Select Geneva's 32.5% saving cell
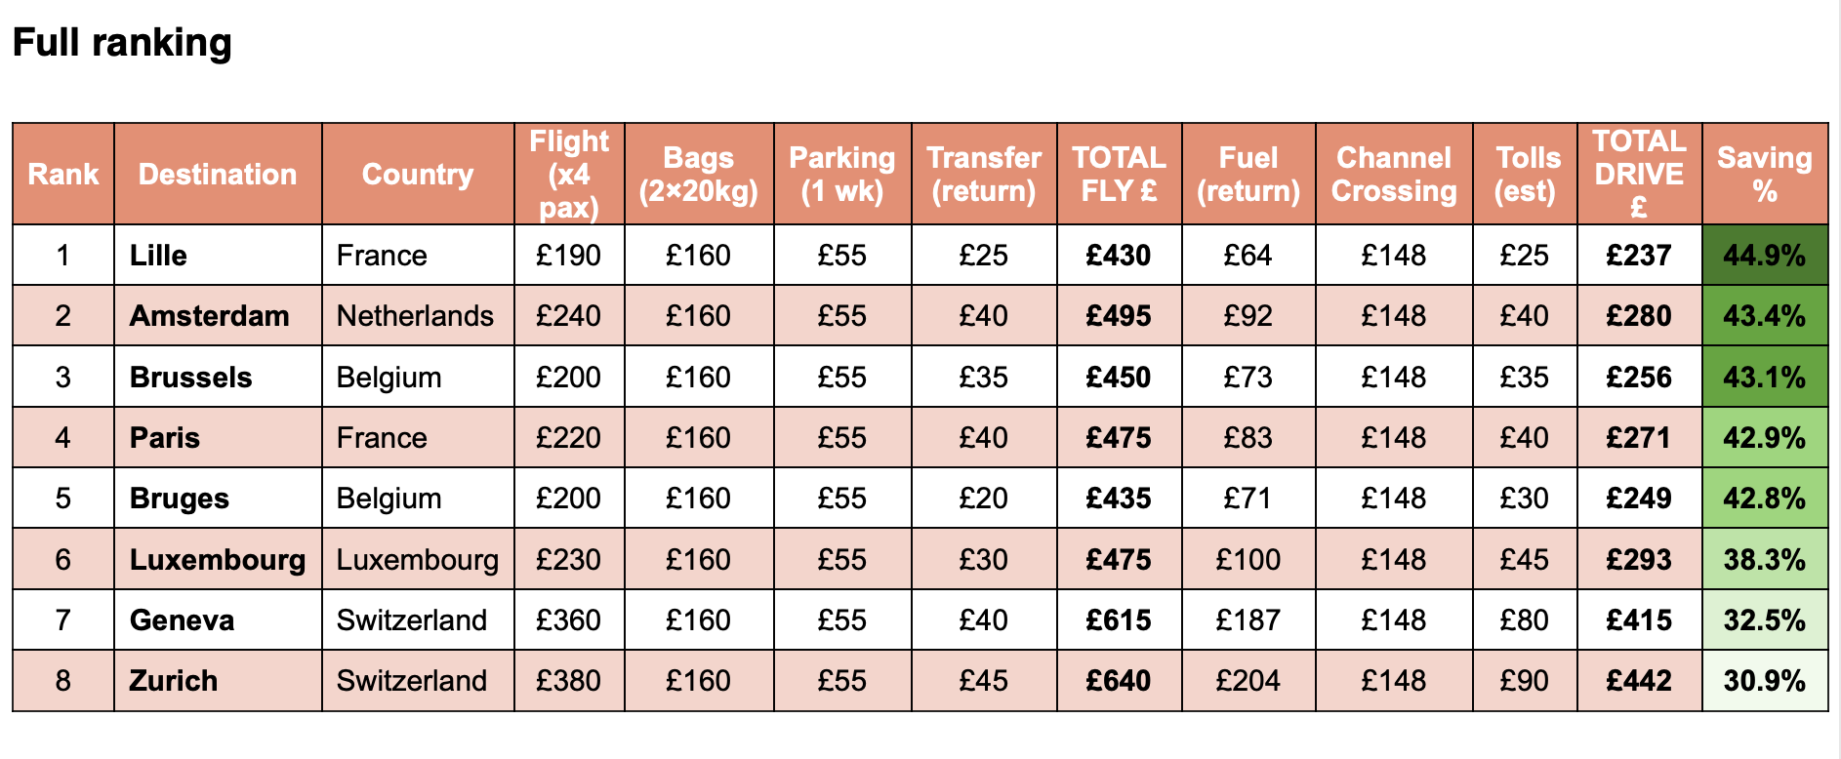The width and height of the screenshot is (1841, 759). (1765, 619)
